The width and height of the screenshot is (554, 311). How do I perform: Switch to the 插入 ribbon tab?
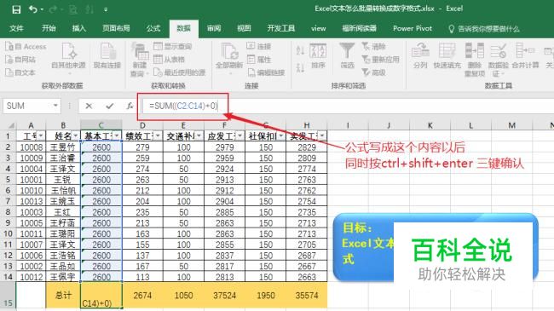click(x=78, y=29)
